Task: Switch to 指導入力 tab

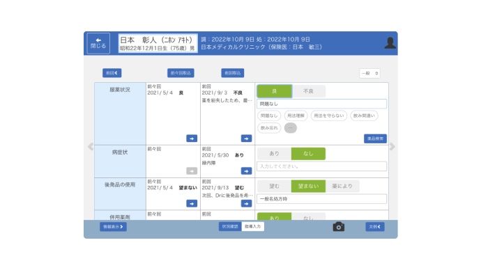Action: click(253, 226)
